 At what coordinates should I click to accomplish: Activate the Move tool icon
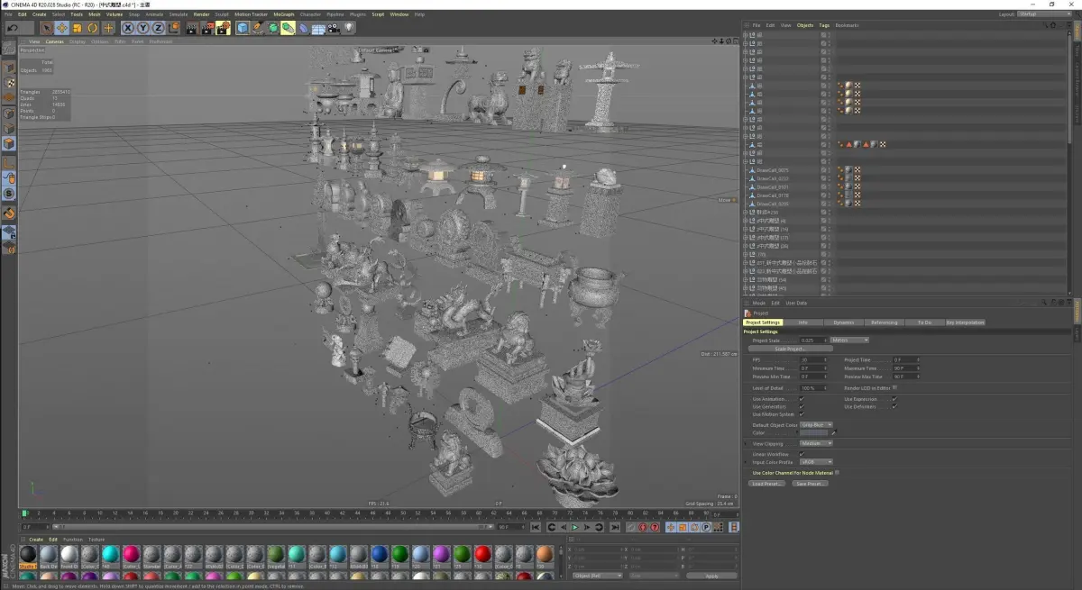click(x=61, y=28)
